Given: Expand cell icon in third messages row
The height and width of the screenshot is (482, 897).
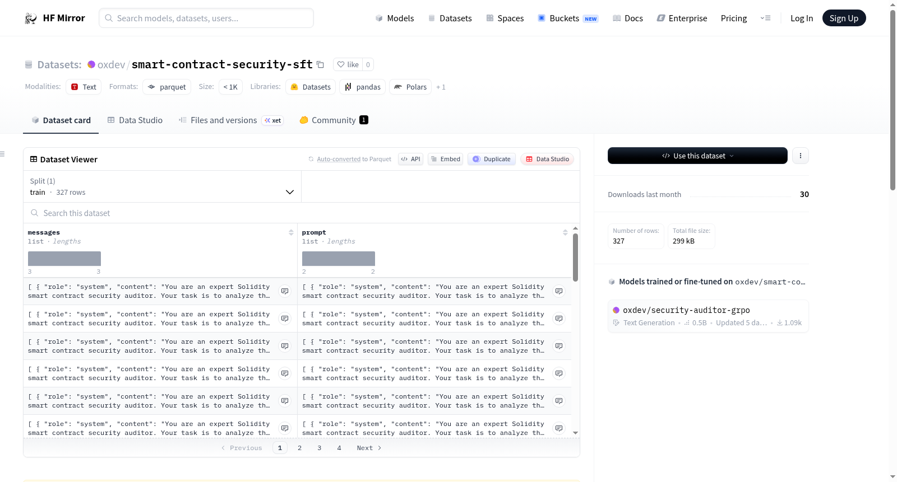Looking at the screenshot, I should click(x=285, y=346).
